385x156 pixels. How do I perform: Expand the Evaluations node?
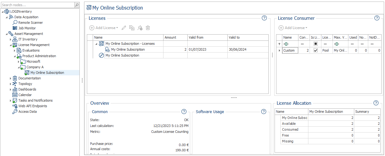(x=15, y=50)
